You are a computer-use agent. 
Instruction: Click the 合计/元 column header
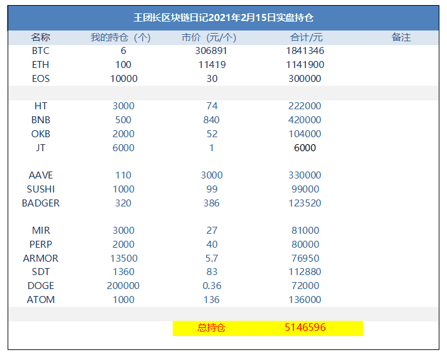(306, 37)
